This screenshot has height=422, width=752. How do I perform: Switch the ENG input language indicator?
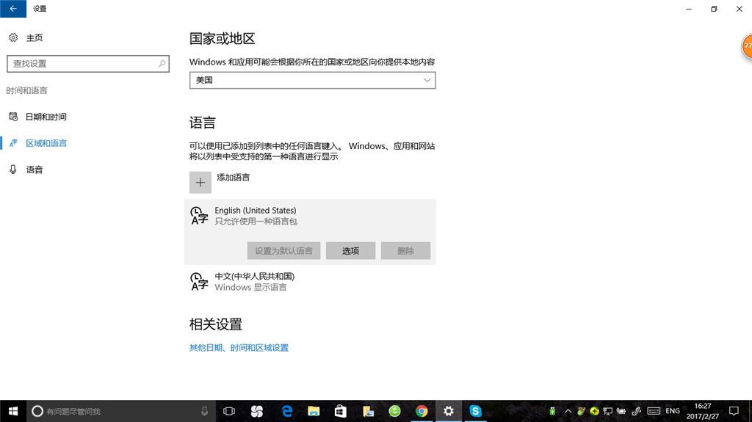point(673,411)
